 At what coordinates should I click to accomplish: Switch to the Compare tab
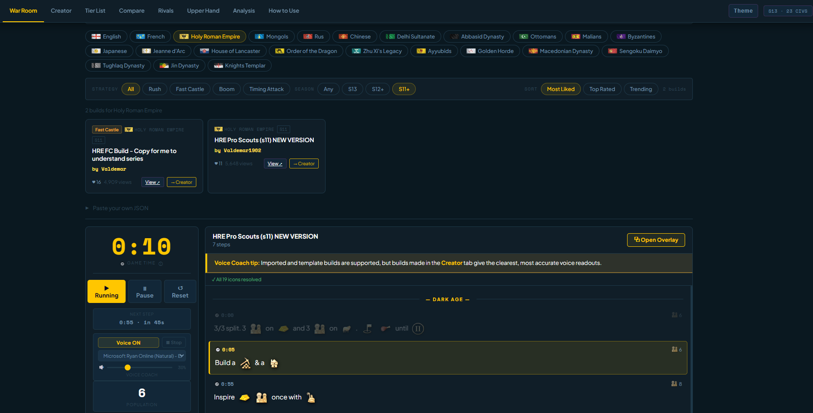[132, 11]
